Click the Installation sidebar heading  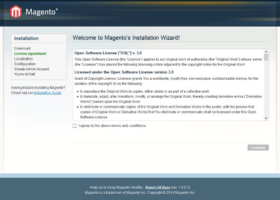click(26, 38)
